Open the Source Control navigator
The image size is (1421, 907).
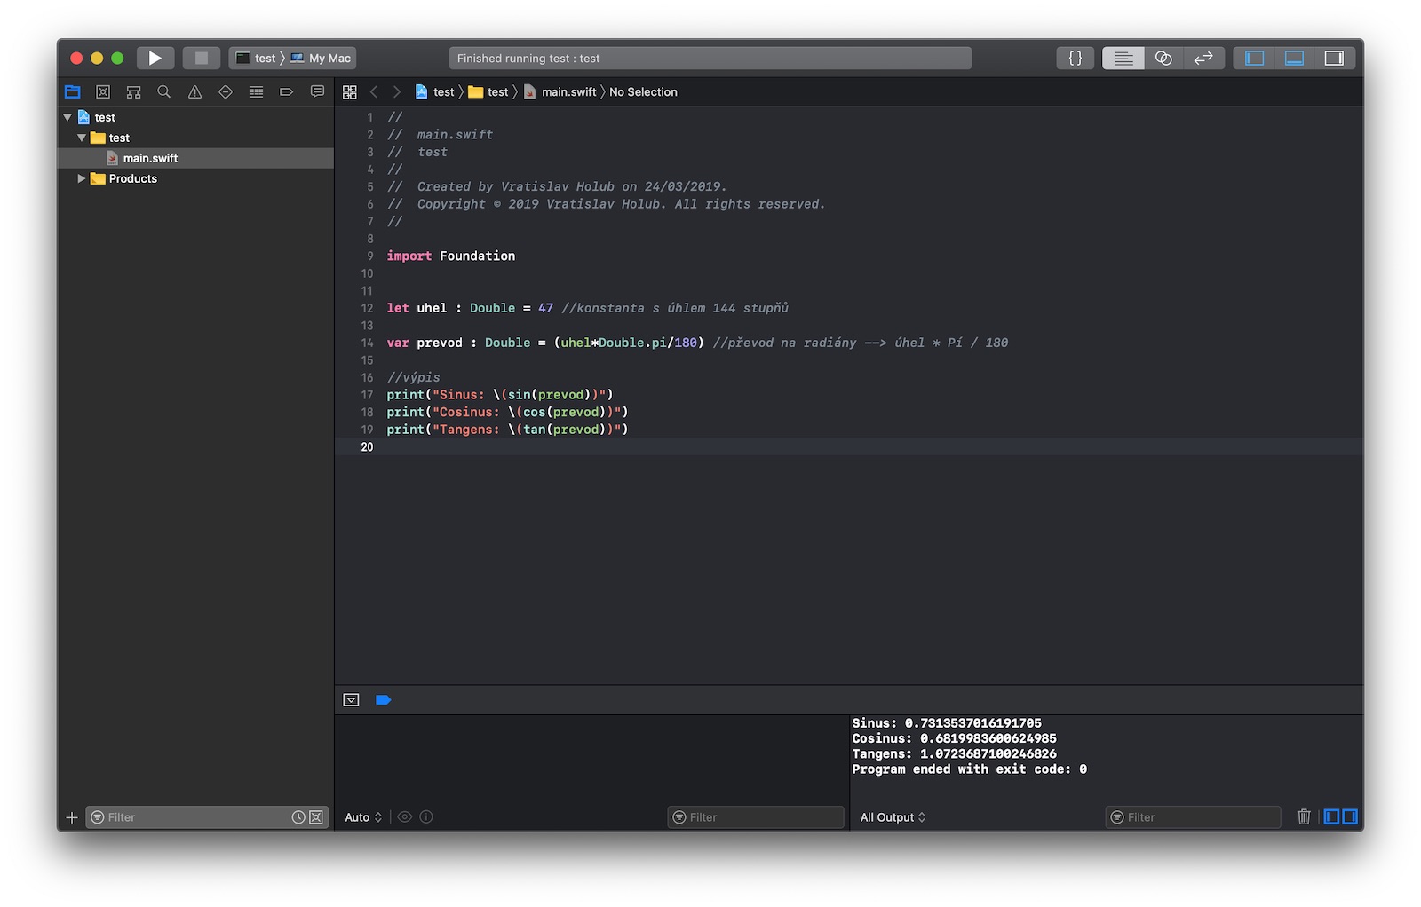[103, 92]
